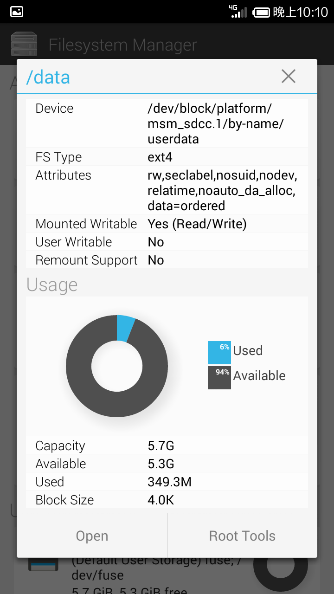Tap the donut usage chart
Image resolution: width=334 pixels, height=594 pixels.
(x=117, y=366)
